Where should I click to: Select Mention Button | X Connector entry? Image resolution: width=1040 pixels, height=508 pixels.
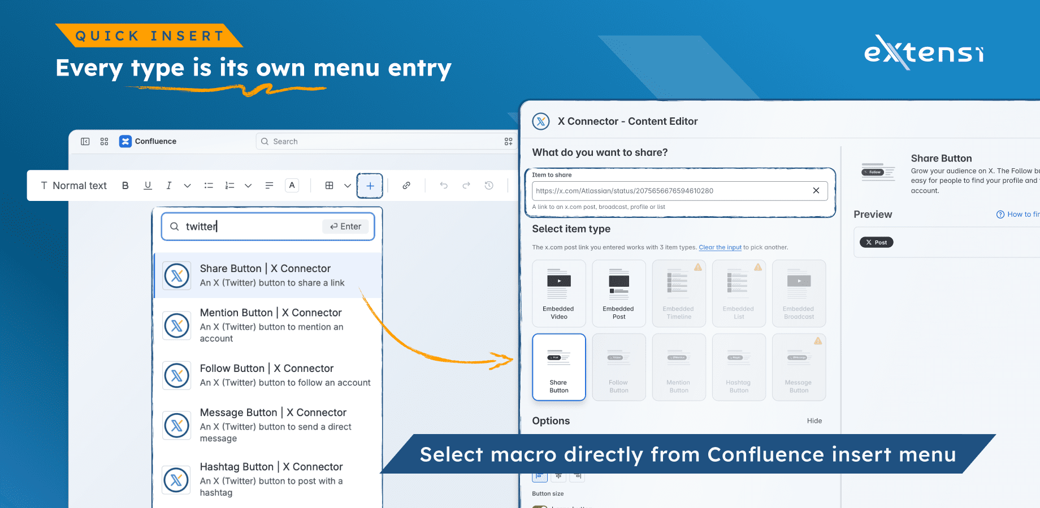point(268,326)
